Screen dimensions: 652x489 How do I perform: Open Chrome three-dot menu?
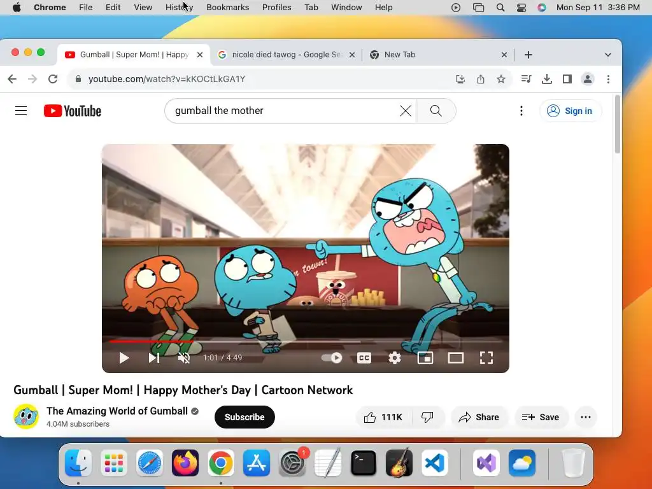[608, 79]
